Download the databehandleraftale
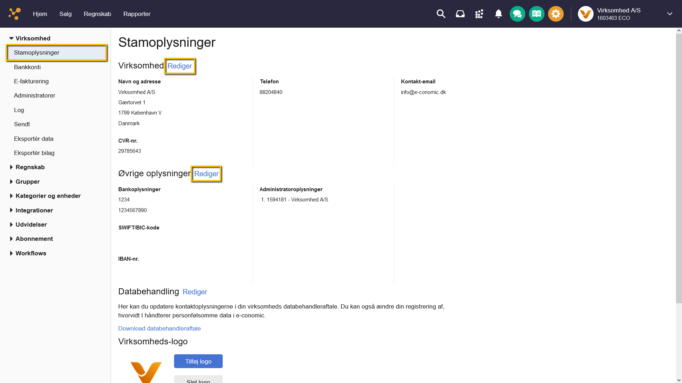The width and height of the screenshot is (682, 383). click(x=159, y=328)
